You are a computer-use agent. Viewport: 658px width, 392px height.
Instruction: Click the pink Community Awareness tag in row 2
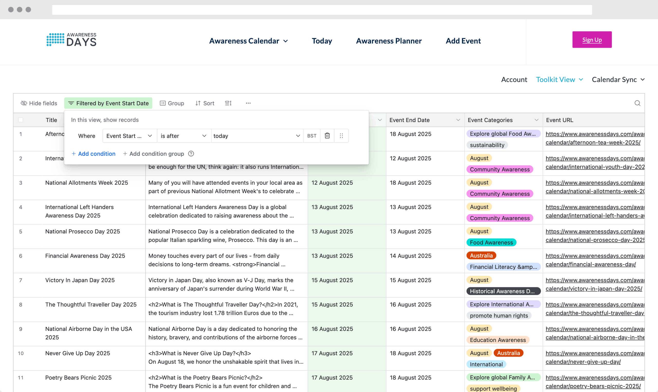point(499,169)
